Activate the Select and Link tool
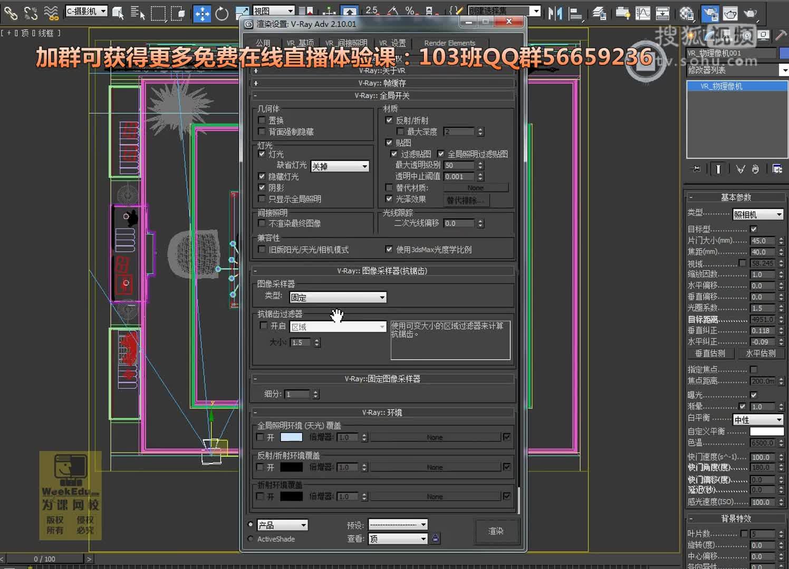Viewport: 789px width, 569px height. coord(11,14)
